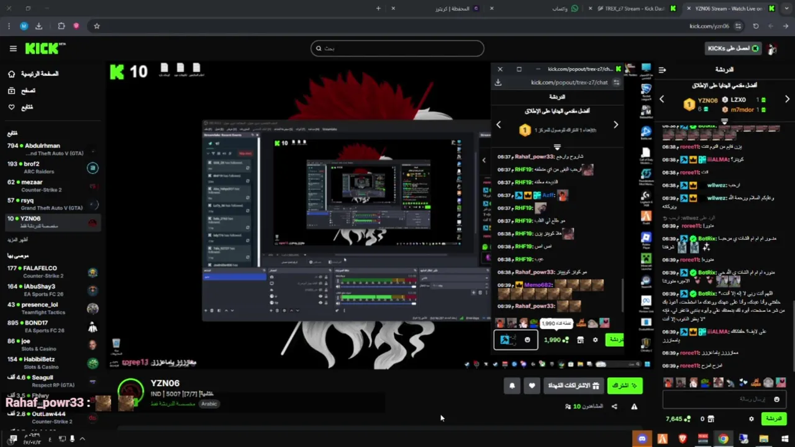This screenshot has width=795, height=447.
Task: Focus the Kick search box
Action: coord(397,48)
